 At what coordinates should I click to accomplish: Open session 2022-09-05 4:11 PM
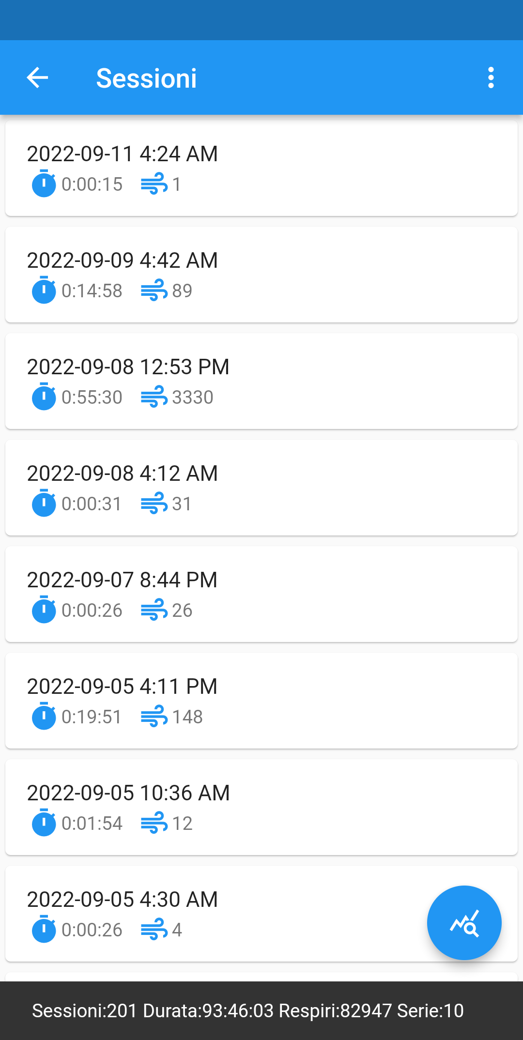pos(261,700)
